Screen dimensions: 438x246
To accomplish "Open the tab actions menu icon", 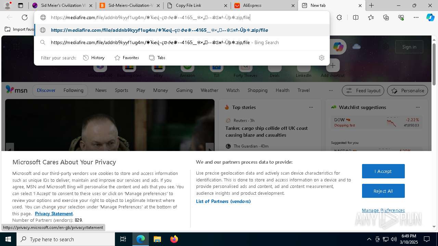I will 21,5.
